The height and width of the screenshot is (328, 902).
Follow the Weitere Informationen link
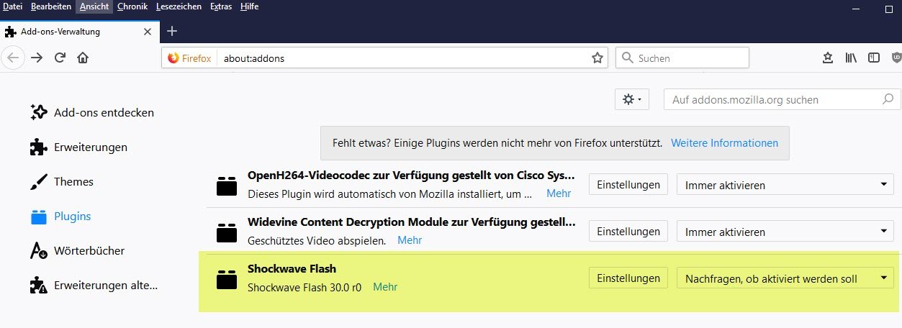tap(724, 143)
